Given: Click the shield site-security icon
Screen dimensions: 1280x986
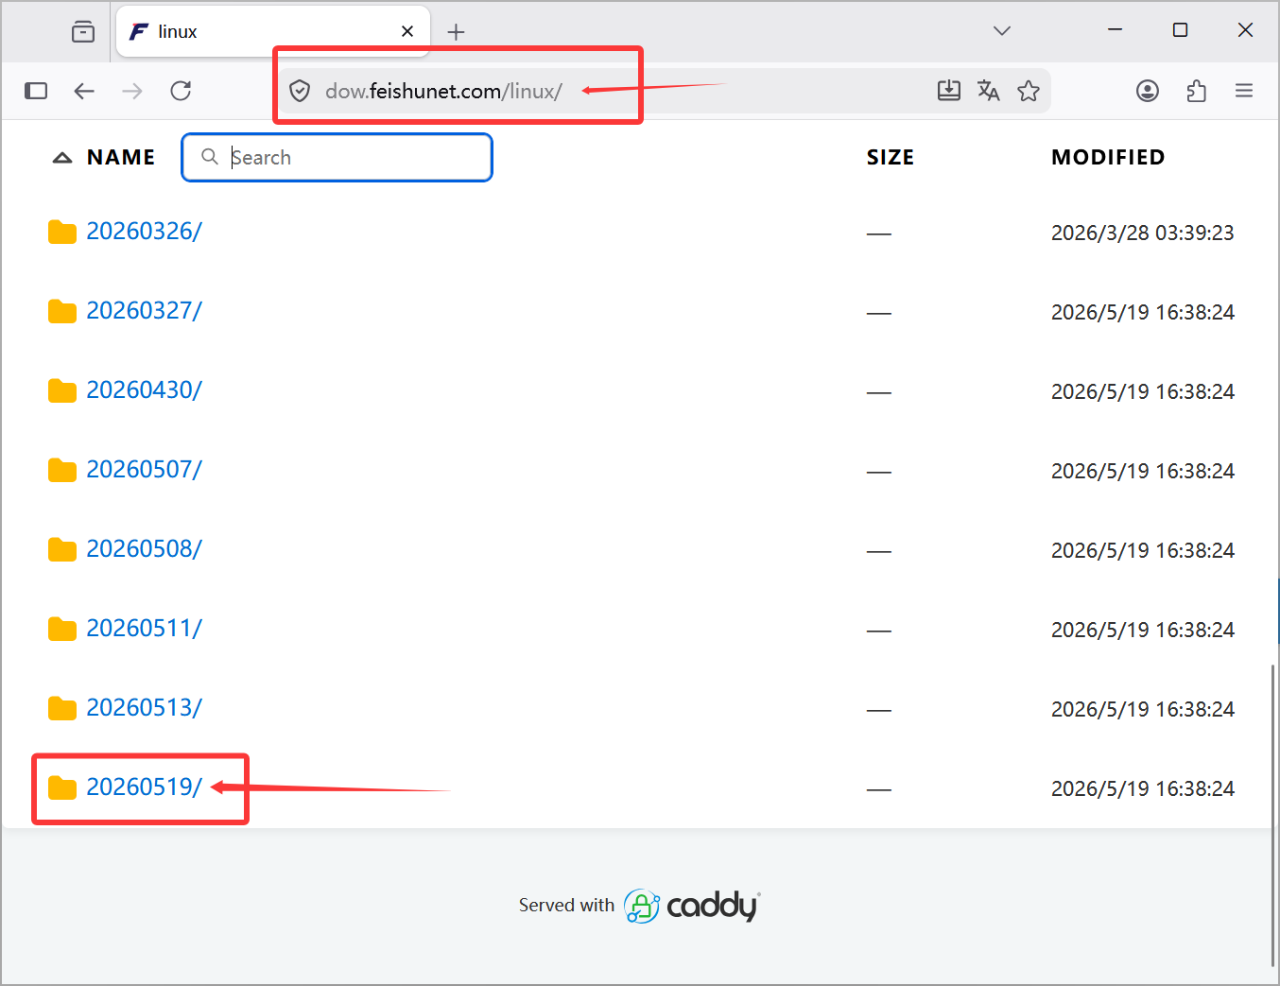Looking at the screenshot, I should (300, 91).
